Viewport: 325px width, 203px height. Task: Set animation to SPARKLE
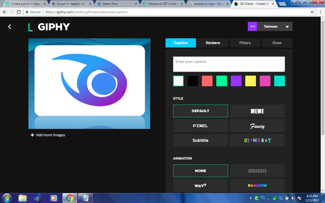[x=257, y=171]
